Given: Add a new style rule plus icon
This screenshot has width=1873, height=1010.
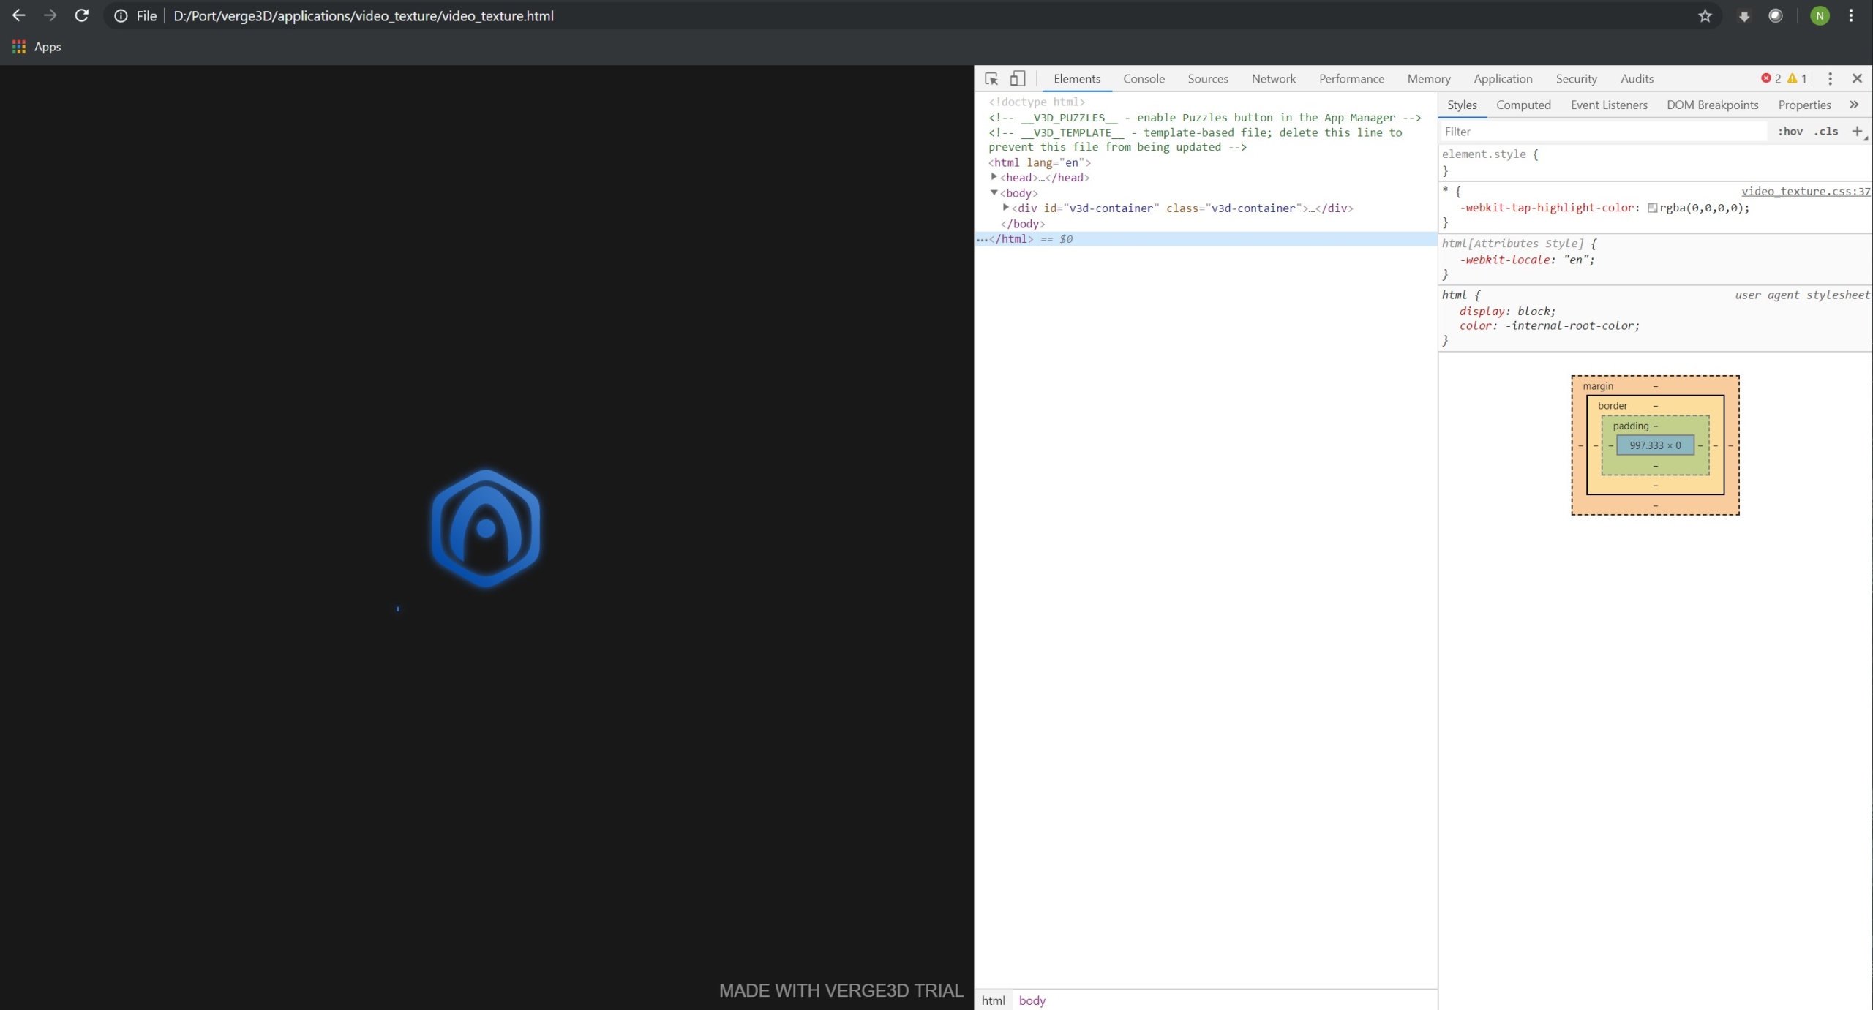Looking at the screenshot, I should point(1857,132).
